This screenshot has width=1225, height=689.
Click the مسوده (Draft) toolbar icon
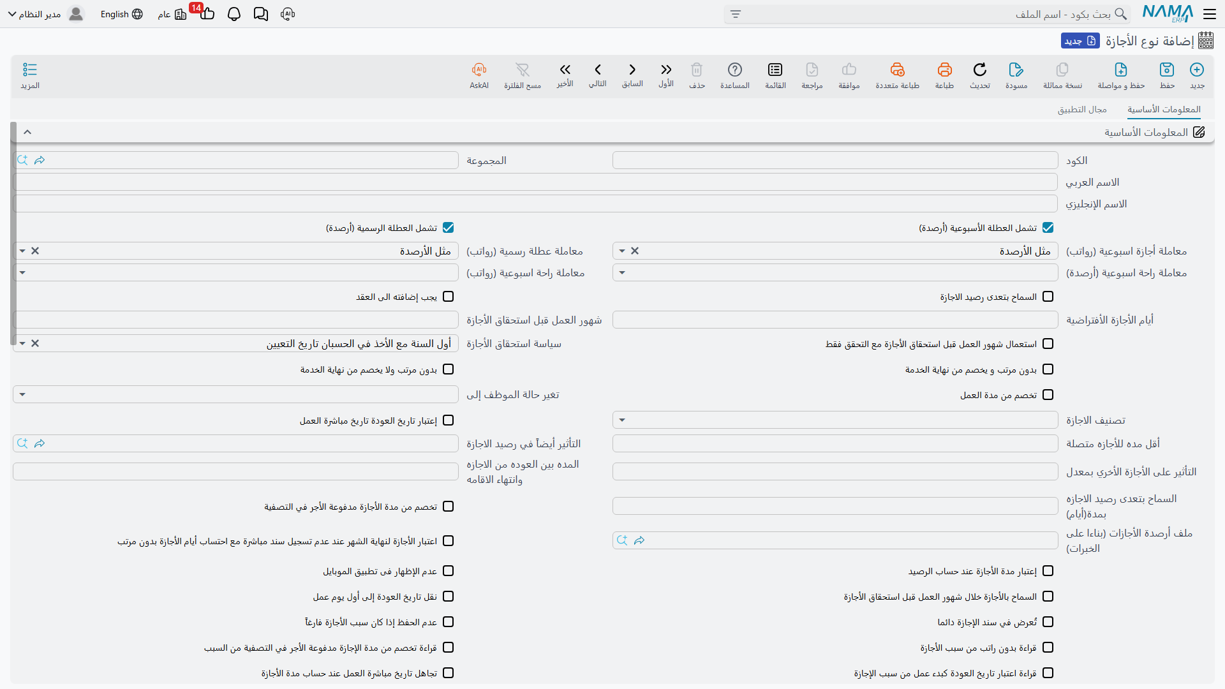tap(1016, 70)
